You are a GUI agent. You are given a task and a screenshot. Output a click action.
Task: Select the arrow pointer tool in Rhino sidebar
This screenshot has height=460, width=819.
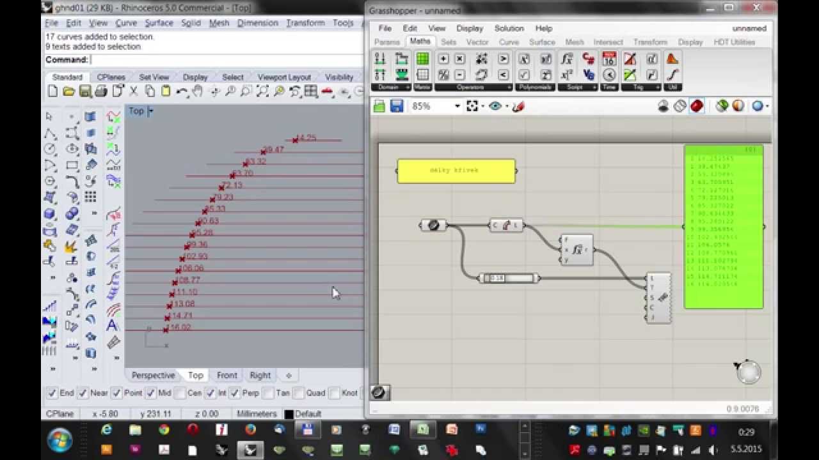click(50, 117)
